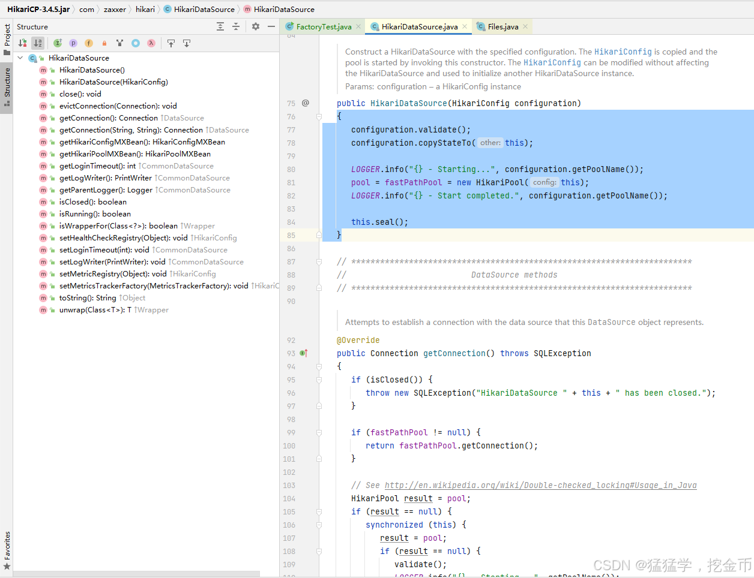Image resolution: width=754 pixels, height=578 pixels.
Task: Close the HikariDataSource.java tab
Action: click(465, 26)
